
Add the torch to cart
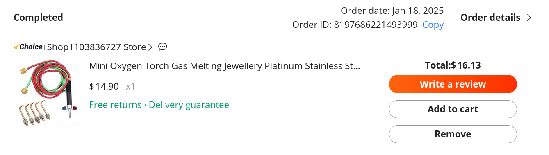click(x=453, y=109)
